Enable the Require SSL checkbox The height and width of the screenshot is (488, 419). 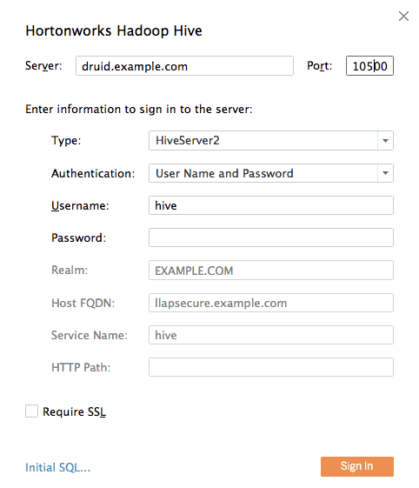[x=31, y=411]
